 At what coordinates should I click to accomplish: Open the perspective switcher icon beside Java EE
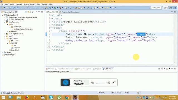[x=165, y=8]
